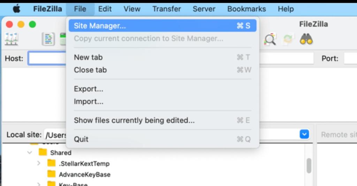
Task: Open the Apple menu
Action: click(x=16, y=9)
